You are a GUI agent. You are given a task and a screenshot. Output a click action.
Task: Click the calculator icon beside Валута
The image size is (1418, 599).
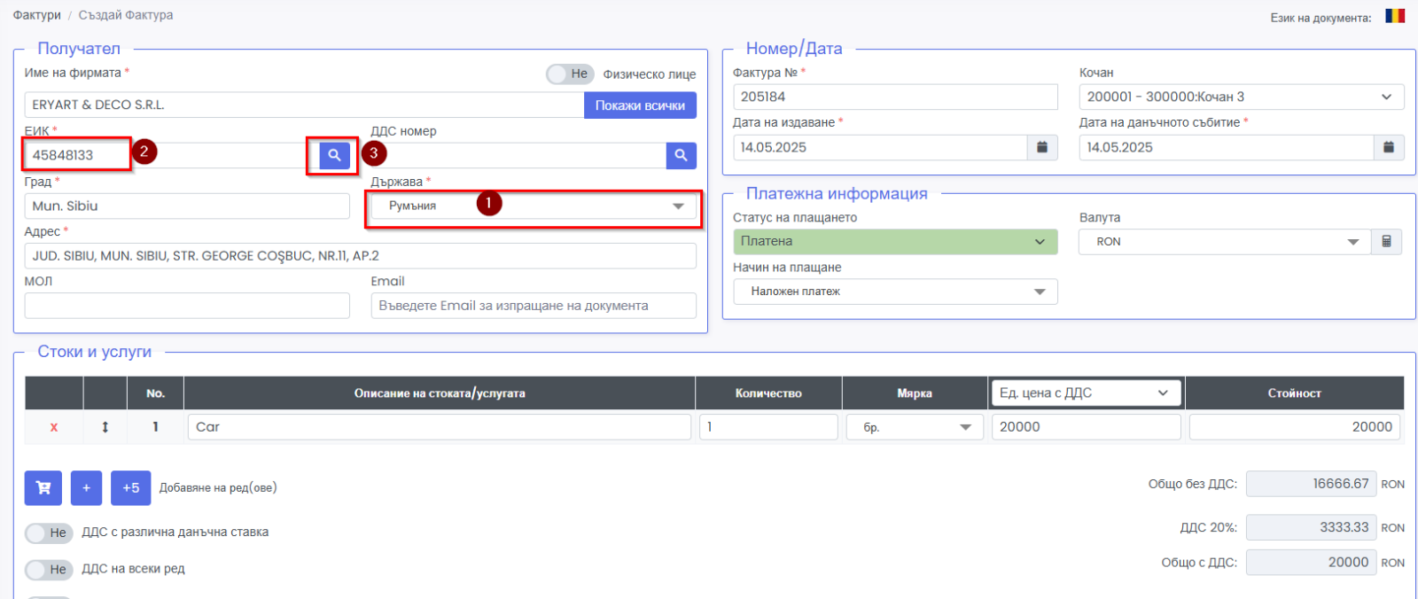[x=1387, y=242]
